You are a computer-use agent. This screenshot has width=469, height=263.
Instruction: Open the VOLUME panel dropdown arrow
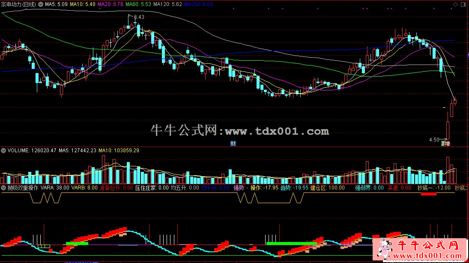(x=3, y=151)
